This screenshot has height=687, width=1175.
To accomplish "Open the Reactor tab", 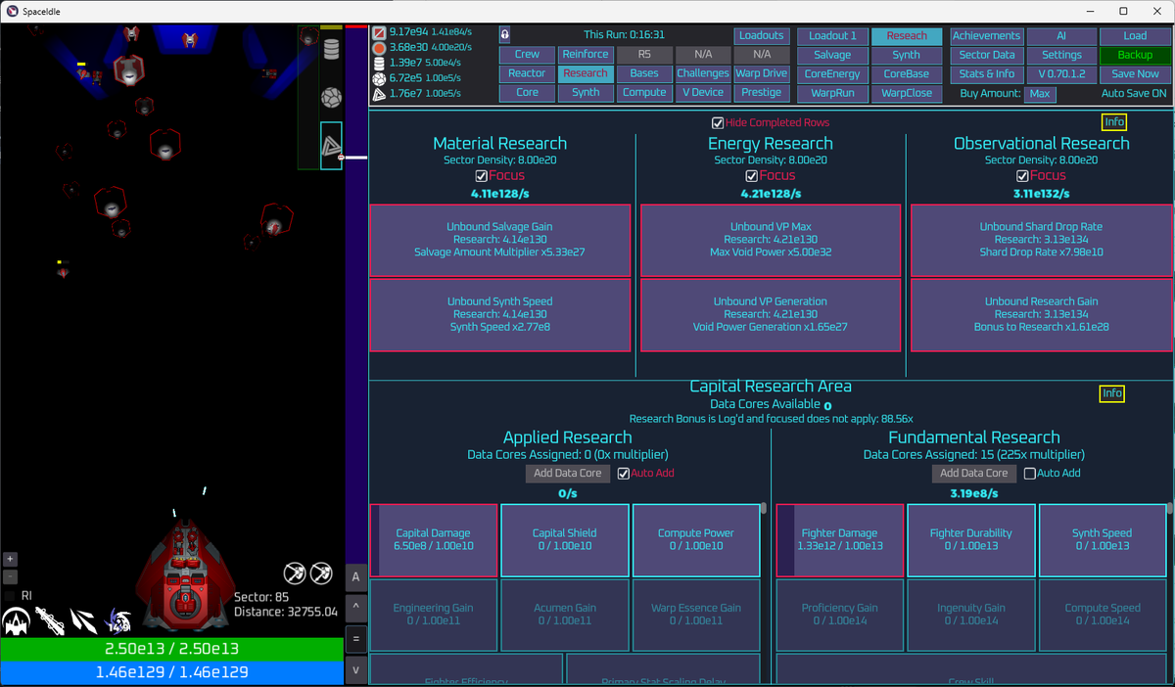I will 527,73.
